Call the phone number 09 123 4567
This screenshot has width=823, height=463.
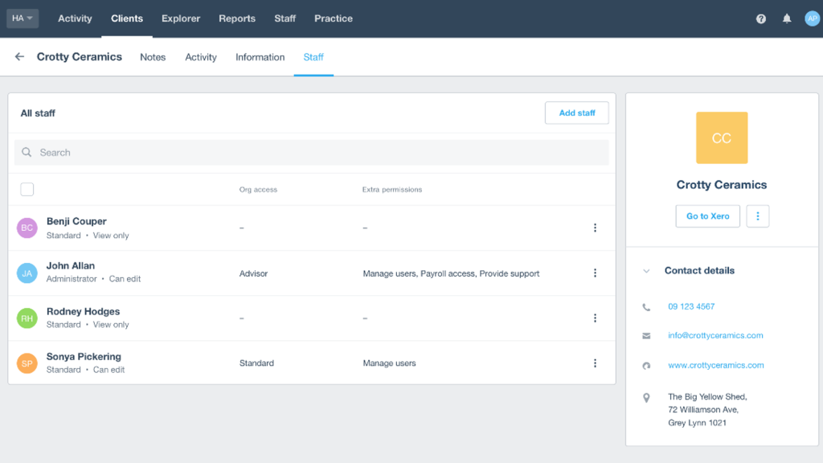(691, 306)
